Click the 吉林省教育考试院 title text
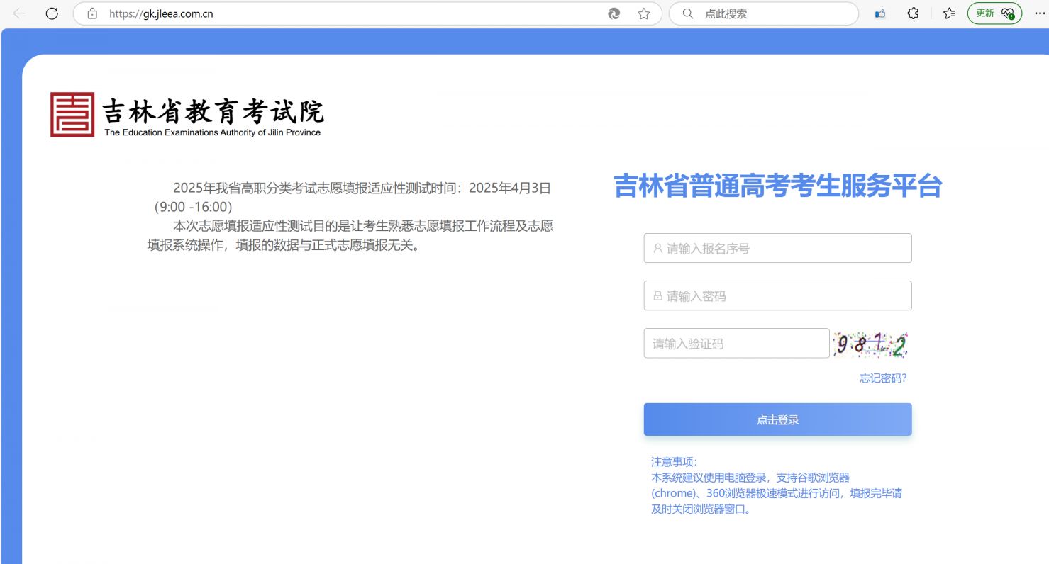Viewport: 1049px width, 564px height. click(x=213, y=111)
